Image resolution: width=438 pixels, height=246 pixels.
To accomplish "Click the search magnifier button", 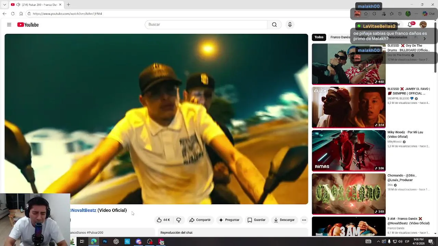I will click(274, 25).
